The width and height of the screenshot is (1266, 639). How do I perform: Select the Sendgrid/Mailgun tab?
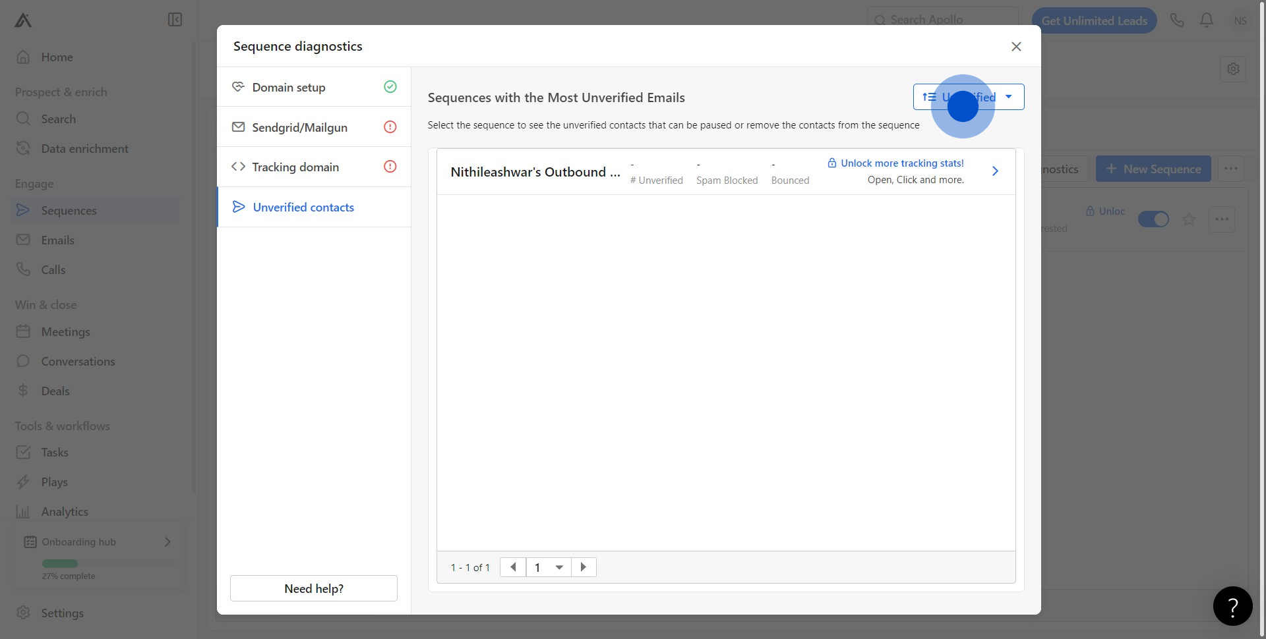point(314,127)
